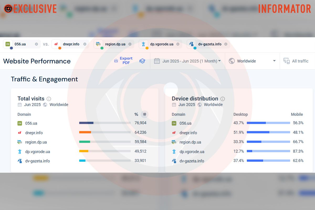The image size is (315, 210).
Task: Remove region.dp.ua chip with its x icon
Action: [x=130, y=44]
